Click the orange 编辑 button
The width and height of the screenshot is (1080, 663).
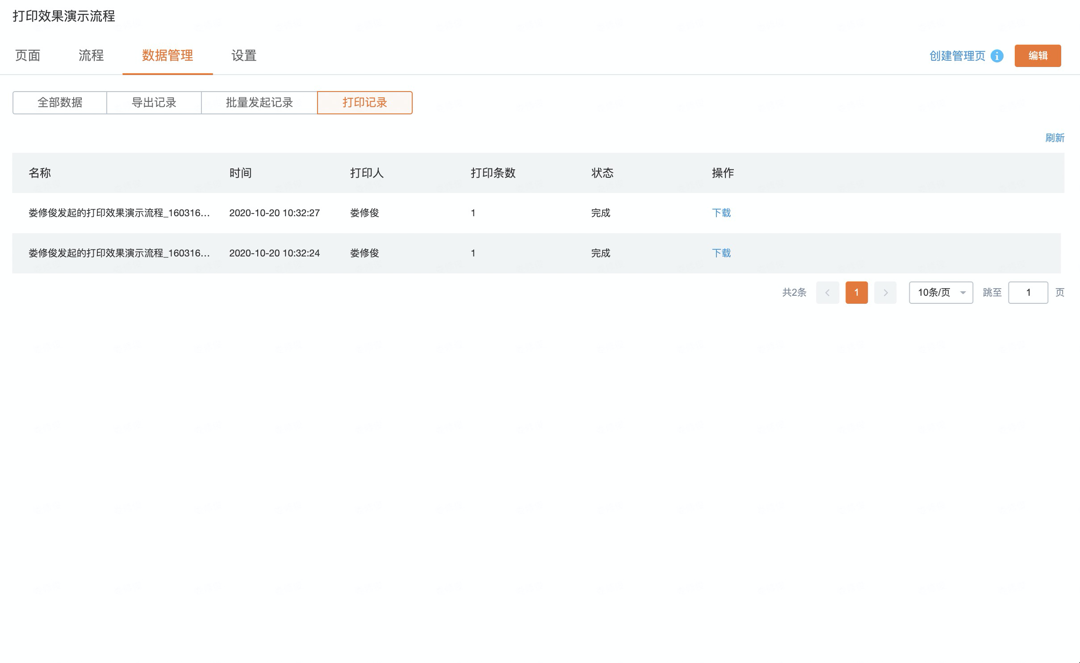coord(1038,56)
